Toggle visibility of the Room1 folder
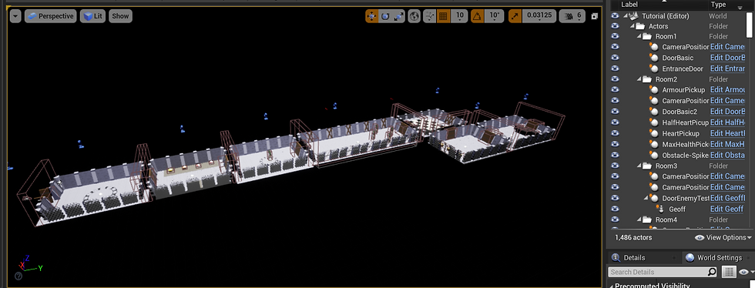This screenshot has width=755, height=288. pyautogui.click(x=615, y=37)
